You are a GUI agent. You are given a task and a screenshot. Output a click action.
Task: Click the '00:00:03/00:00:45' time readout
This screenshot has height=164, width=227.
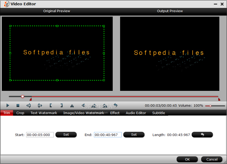(161, 105)
